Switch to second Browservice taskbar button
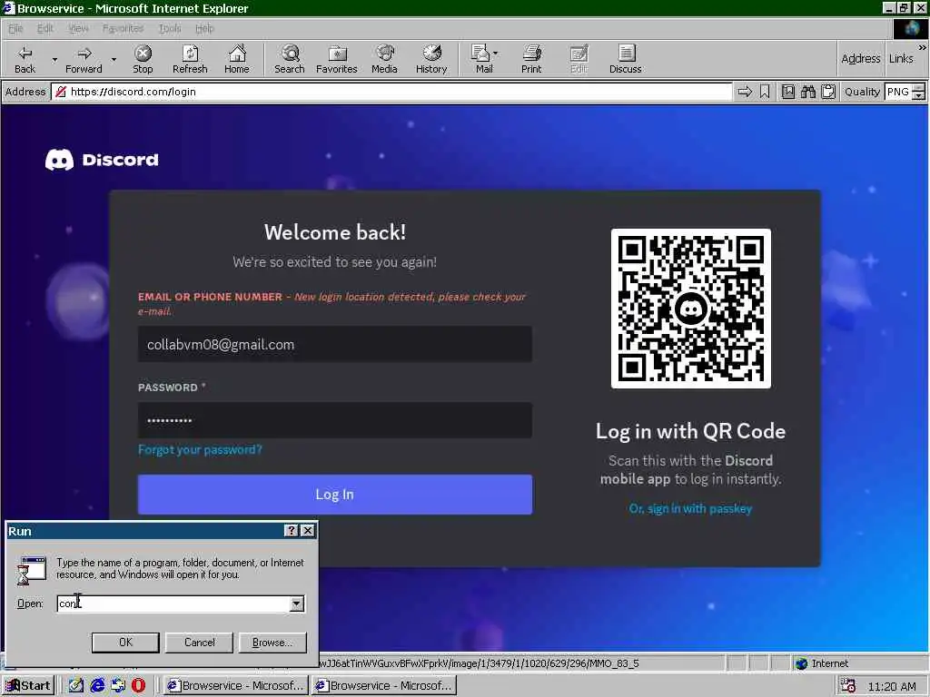930x697 pixels. (x=384, y=686)
